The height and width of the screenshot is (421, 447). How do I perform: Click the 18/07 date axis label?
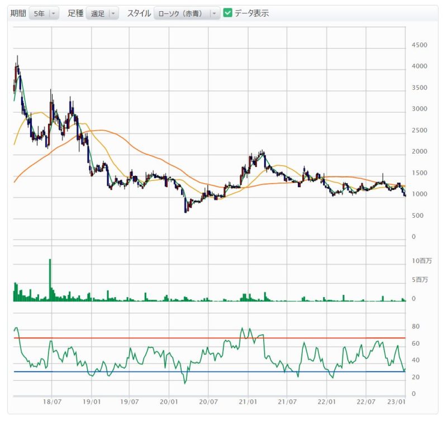point(52,402)
